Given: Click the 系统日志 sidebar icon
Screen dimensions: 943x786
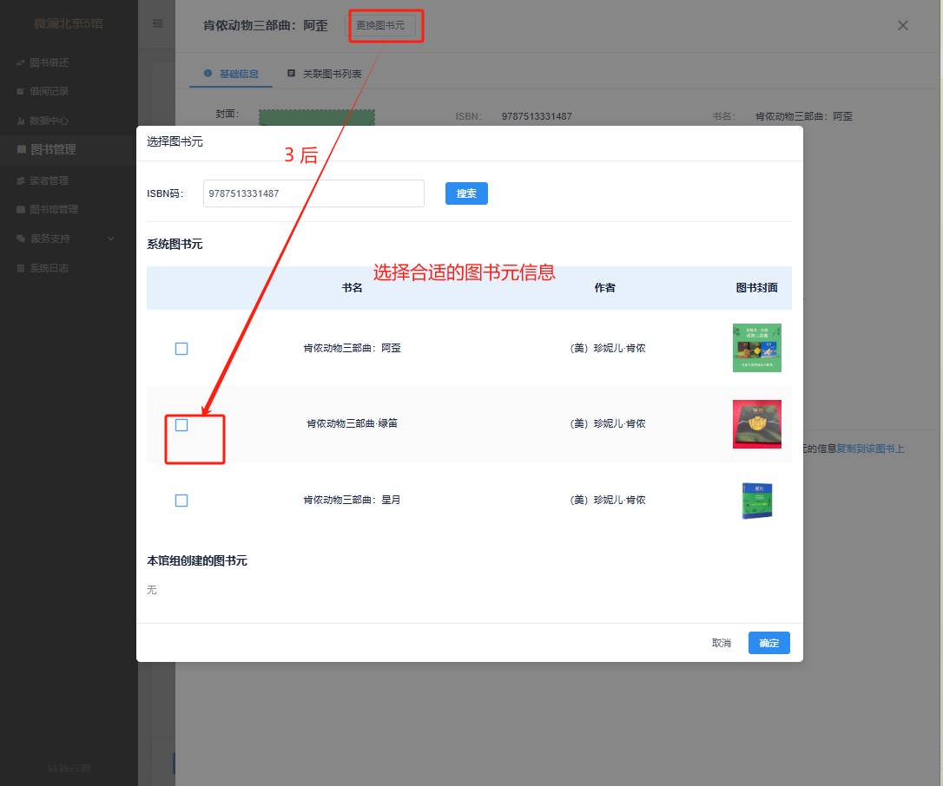Looking at the screenshot, I should (21, 269).
